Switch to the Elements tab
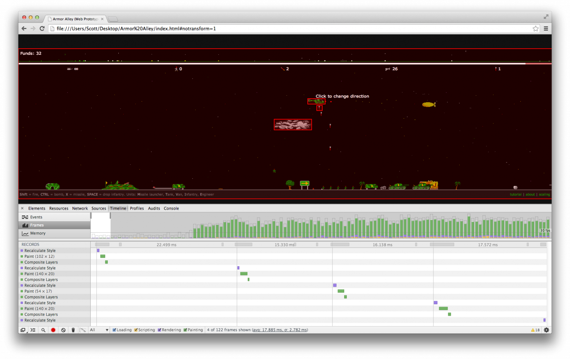570x359 pixels. pos(37,209)
